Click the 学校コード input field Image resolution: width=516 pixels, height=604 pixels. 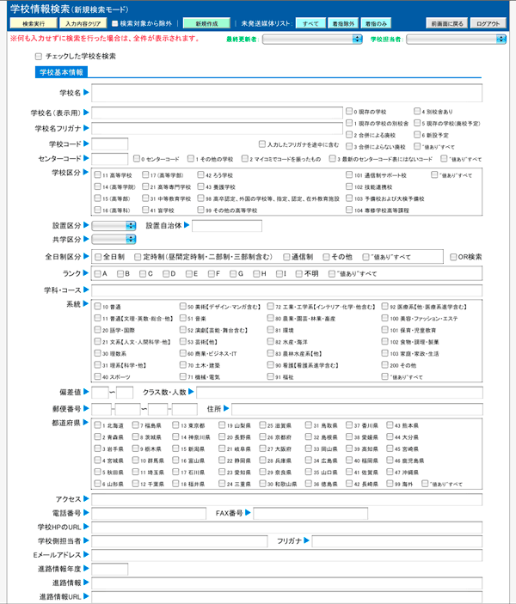click(x=109, y=144)
